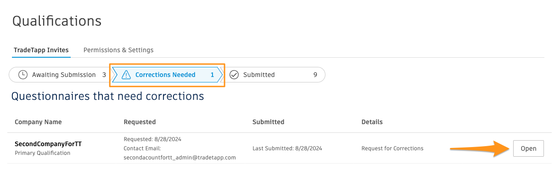Viewport: 560px width, 186px height.
Task: Click the Qualifications page heading
Action: point(56,21)
